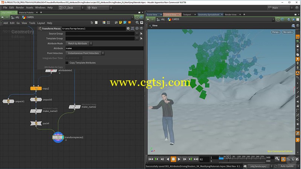Select the make_name3 node
Image resolution: width=301 pixels, height=169 pixels.
[x=36, y=111]
